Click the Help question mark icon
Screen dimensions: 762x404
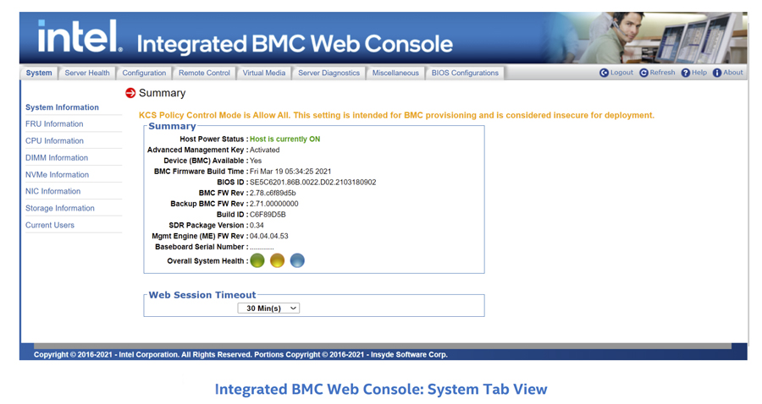[x=685, y=73]
